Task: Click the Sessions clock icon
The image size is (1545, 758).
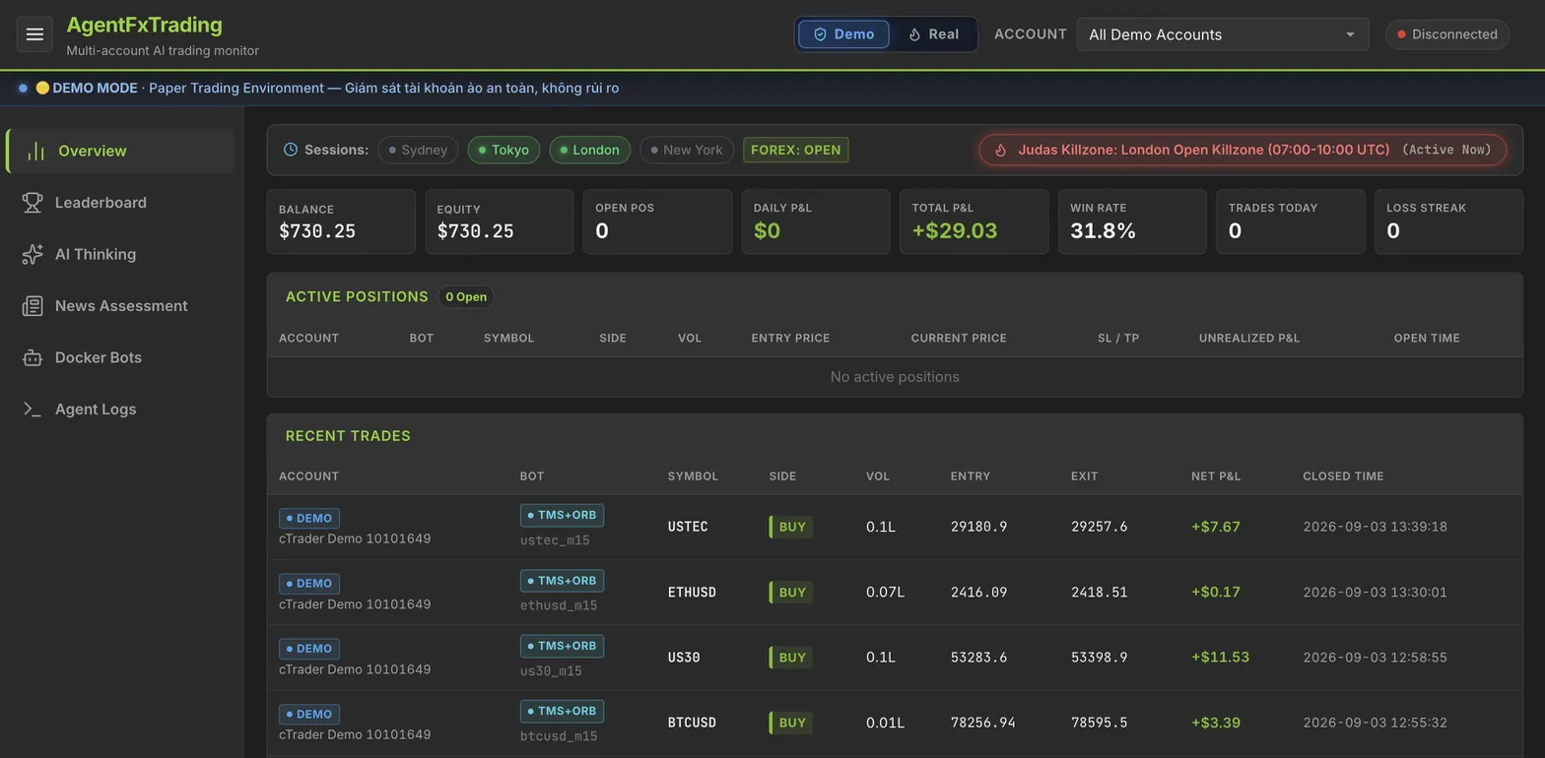Action: coord(291,150)
